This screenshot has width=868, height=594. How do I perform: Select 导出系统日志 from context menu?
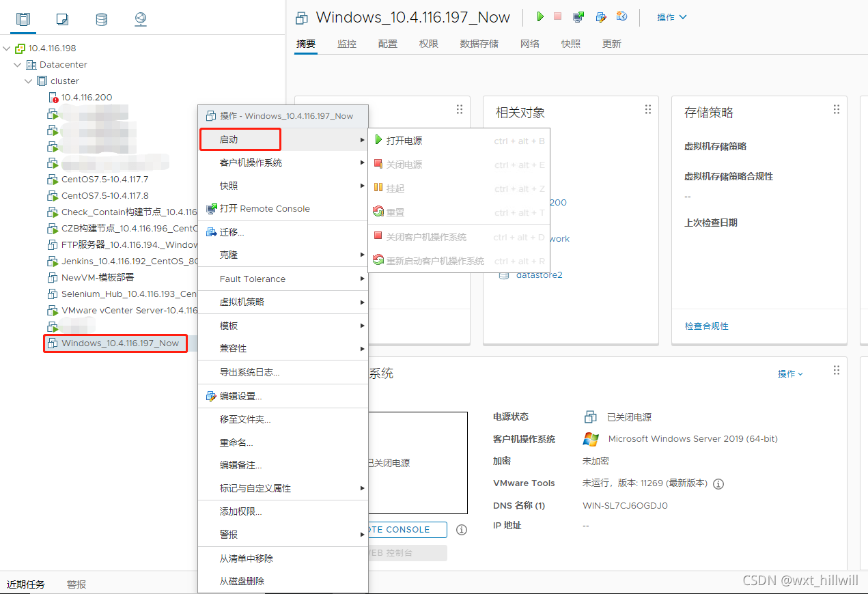(283, 372)
